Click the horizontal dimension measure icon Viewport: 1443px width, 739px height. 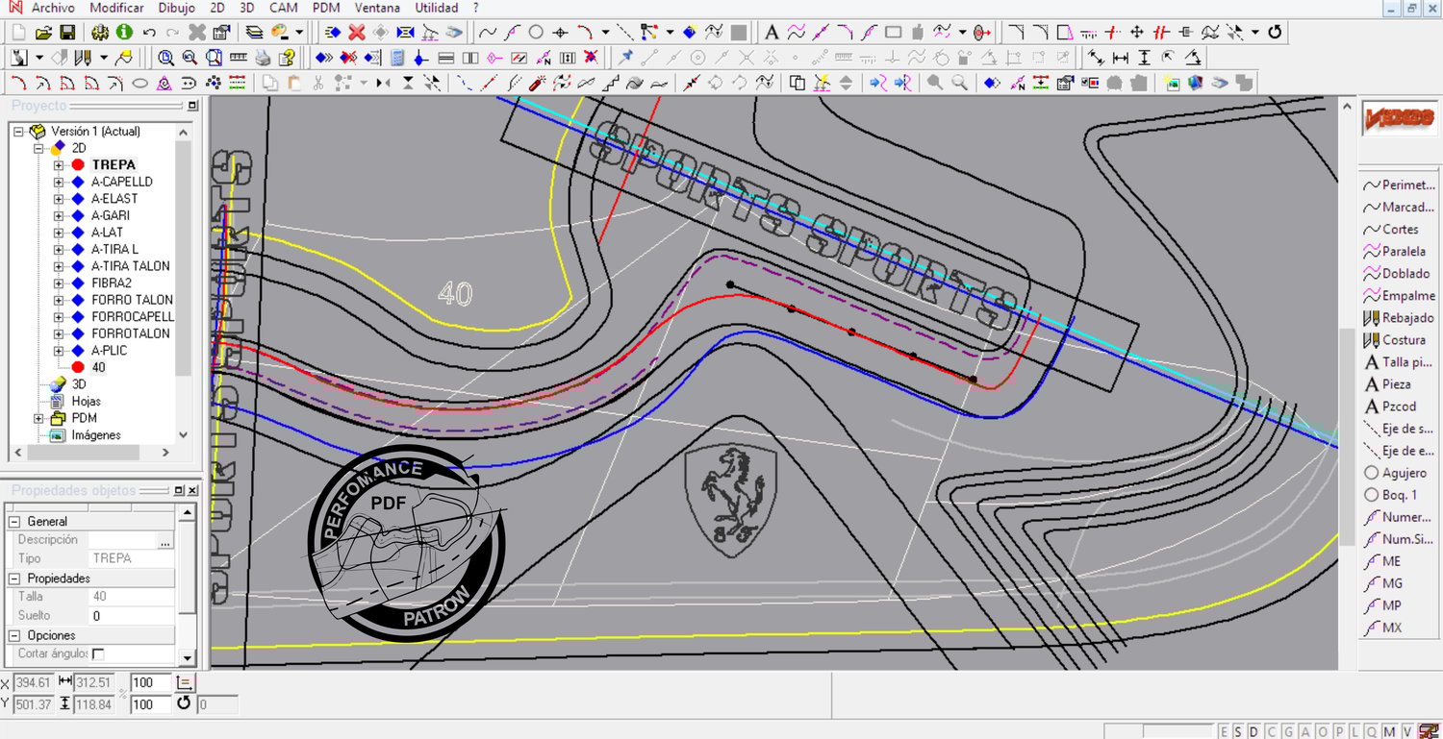tap(1120, 58)
